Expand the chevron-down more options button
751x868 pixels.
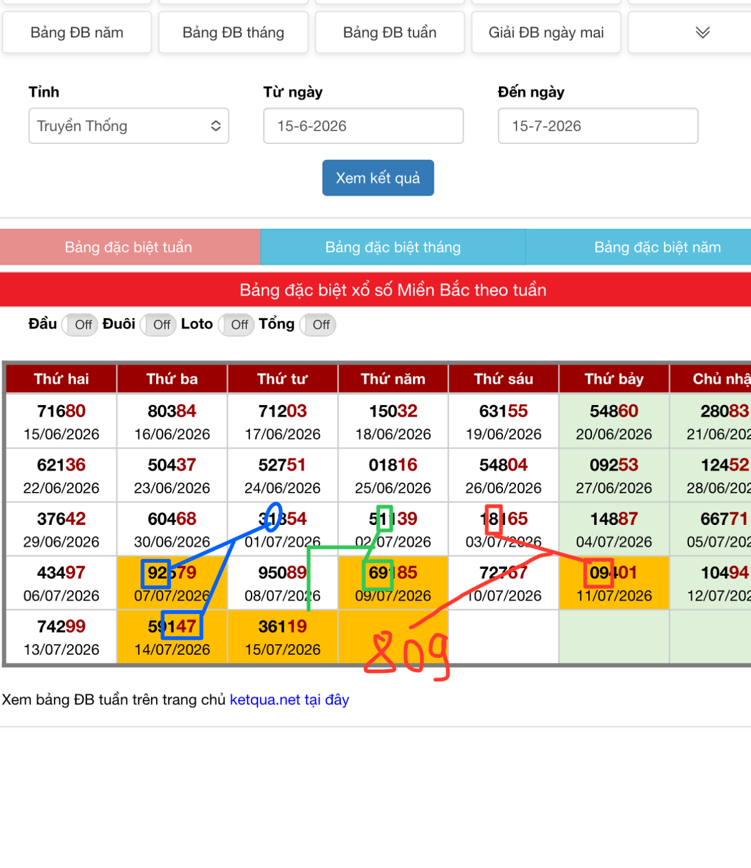702,33
